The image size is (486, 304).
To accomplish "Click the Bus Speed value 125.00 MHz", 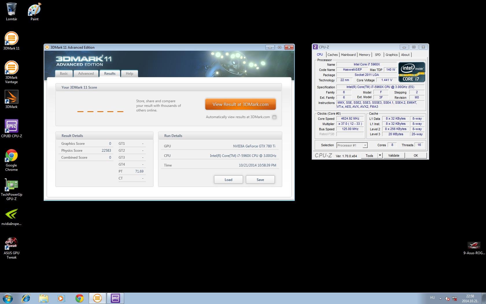I will coord(350,129).
